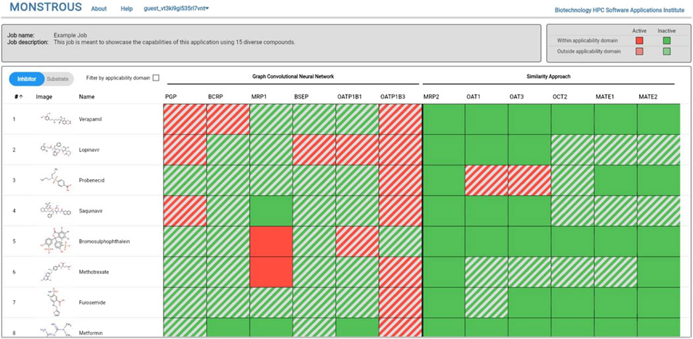Enable Filter by applicability domain checkbox

coord(155,78)
